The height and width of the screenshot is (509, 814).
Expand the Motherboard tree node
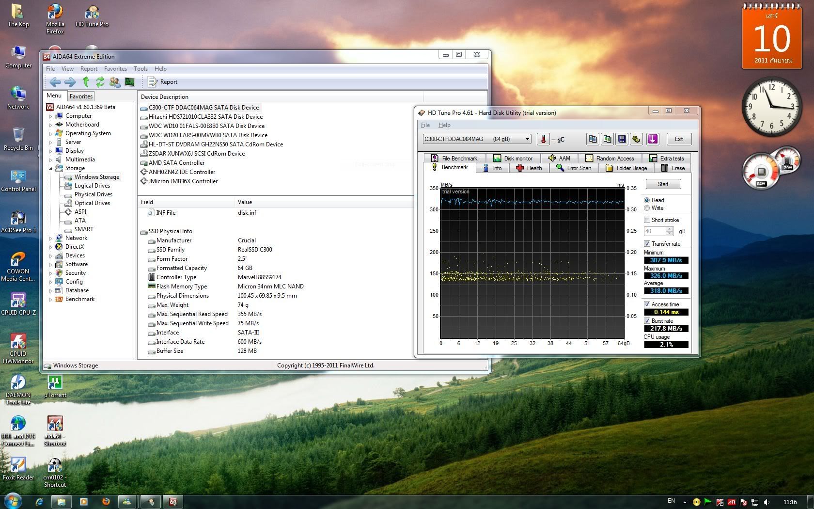tap(50, 125)
